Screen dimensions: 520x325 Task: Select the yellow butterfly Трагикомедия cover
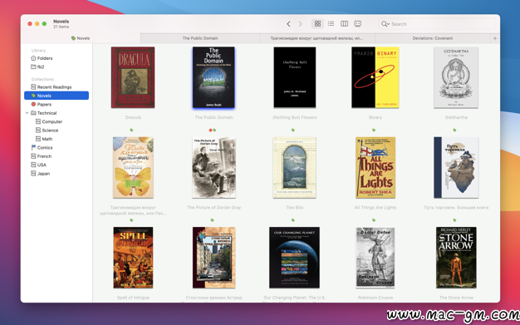133,168
